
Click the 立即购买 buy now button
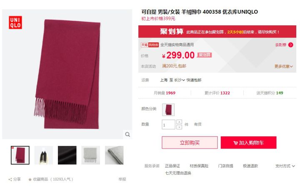[190, 143]
